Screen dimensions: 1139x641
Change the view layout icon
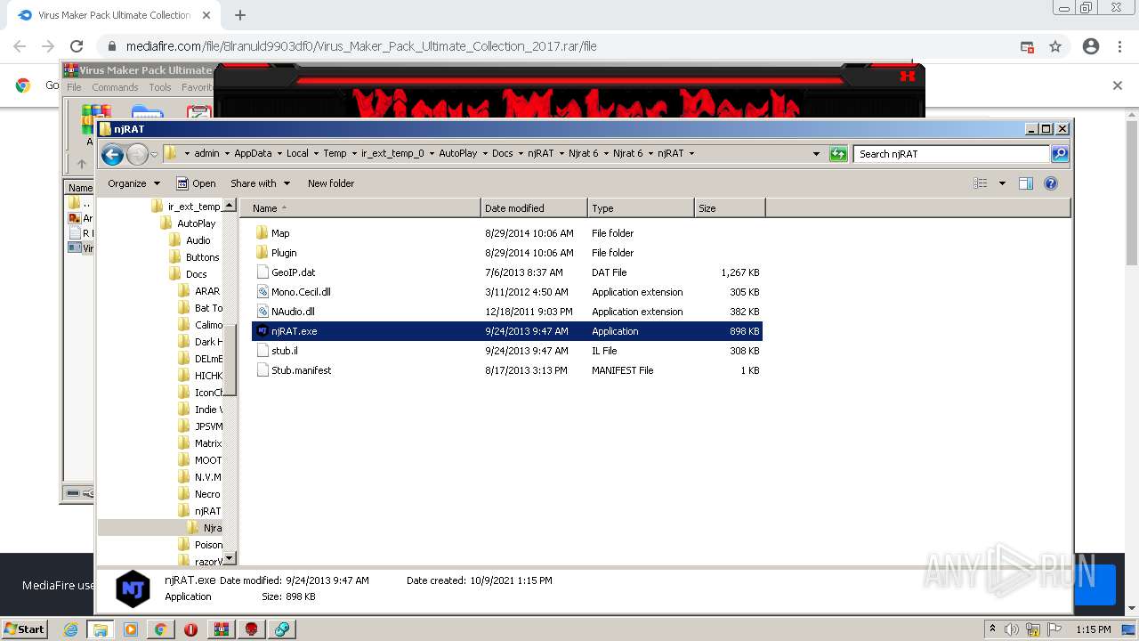981,183
